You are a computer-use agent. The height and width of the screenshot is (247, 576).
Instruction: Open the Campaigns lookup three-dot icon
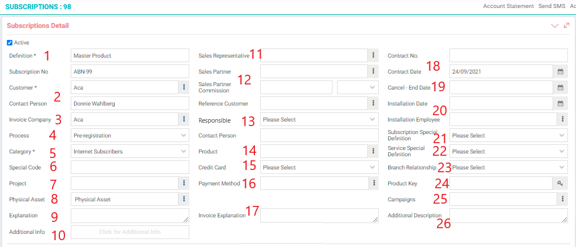tap(562, 199)
